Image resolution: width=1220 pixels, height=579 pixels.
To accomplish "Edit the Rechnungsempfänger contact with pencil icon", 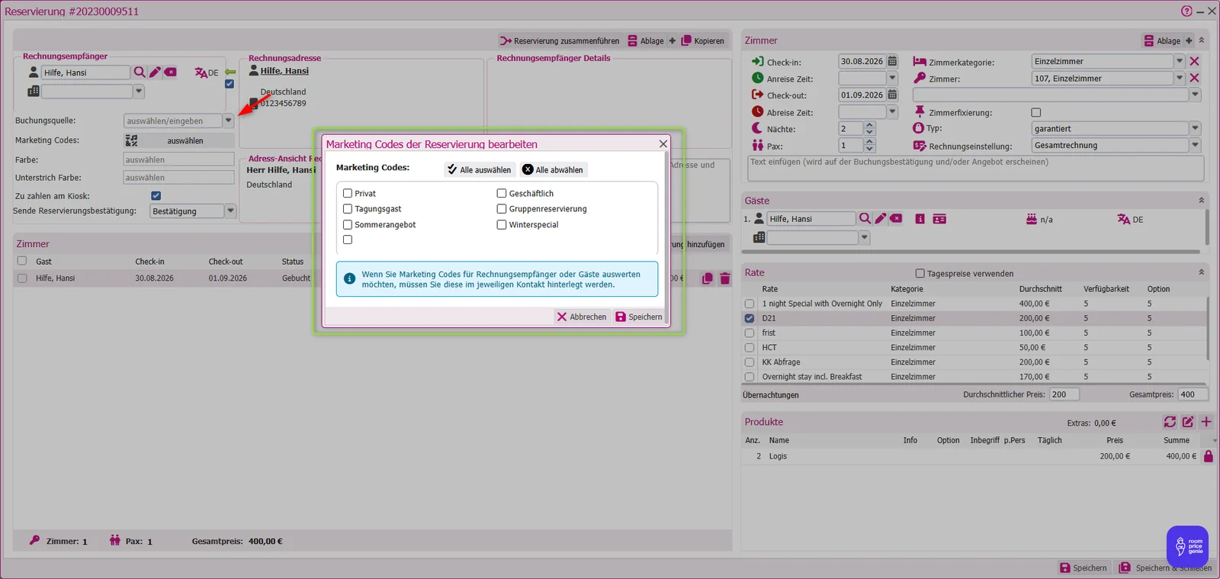I will coord(155,72).
